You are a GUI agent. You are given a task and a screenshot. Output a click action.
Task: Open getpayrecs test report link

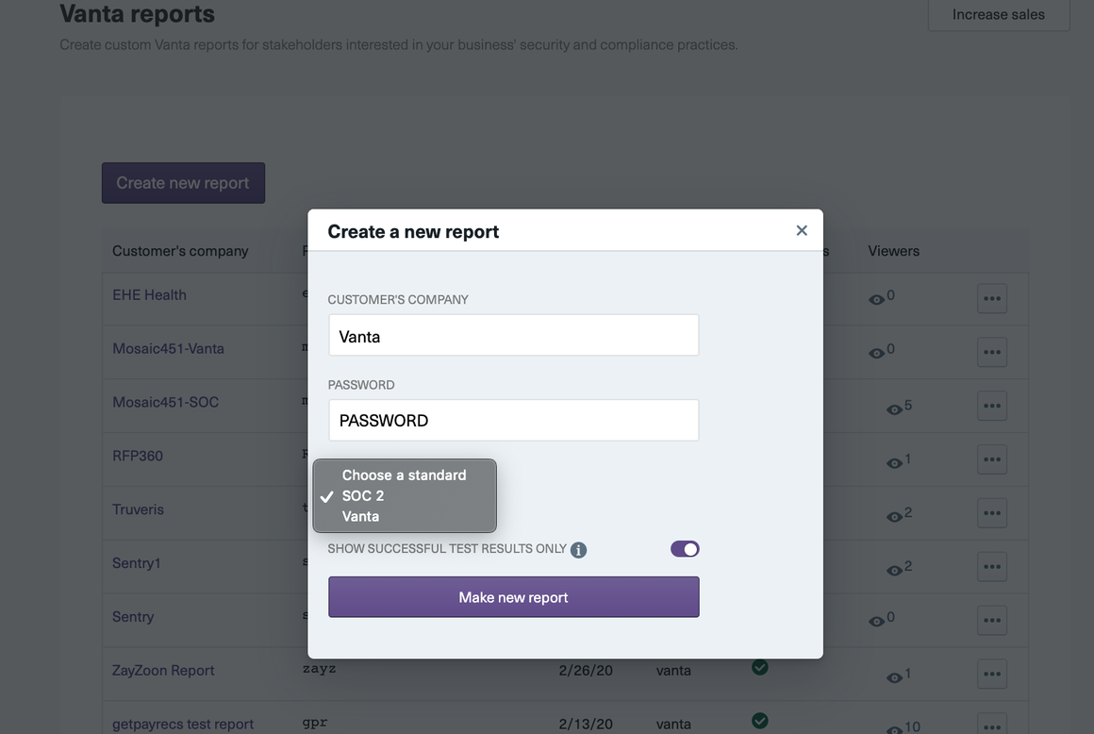point(183,725)
